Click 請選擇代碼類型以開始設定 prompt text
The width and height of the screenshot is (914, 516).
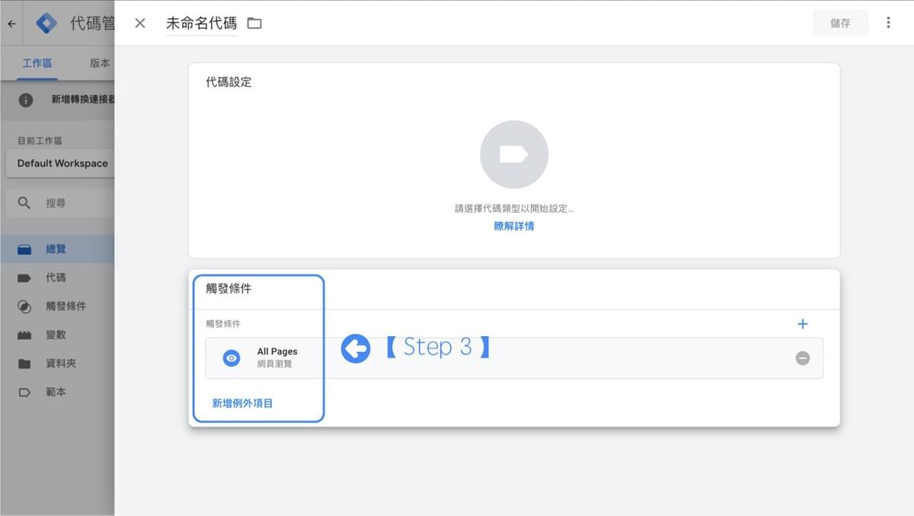point(514,208)
